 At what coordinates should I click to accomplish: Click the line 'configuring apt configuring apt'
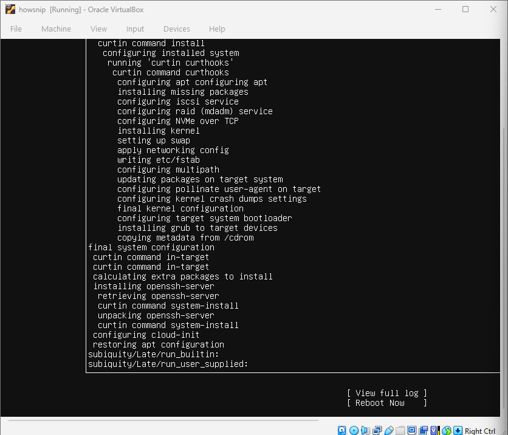[192, 82]
